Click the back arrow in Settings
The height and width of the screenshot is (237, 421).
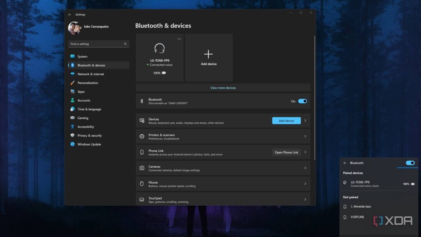(x=70, y=14)
